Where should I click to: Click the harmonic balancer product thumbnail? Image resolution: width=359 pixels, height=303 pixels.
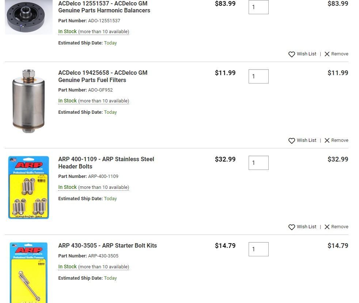click(x=29, y=18)
